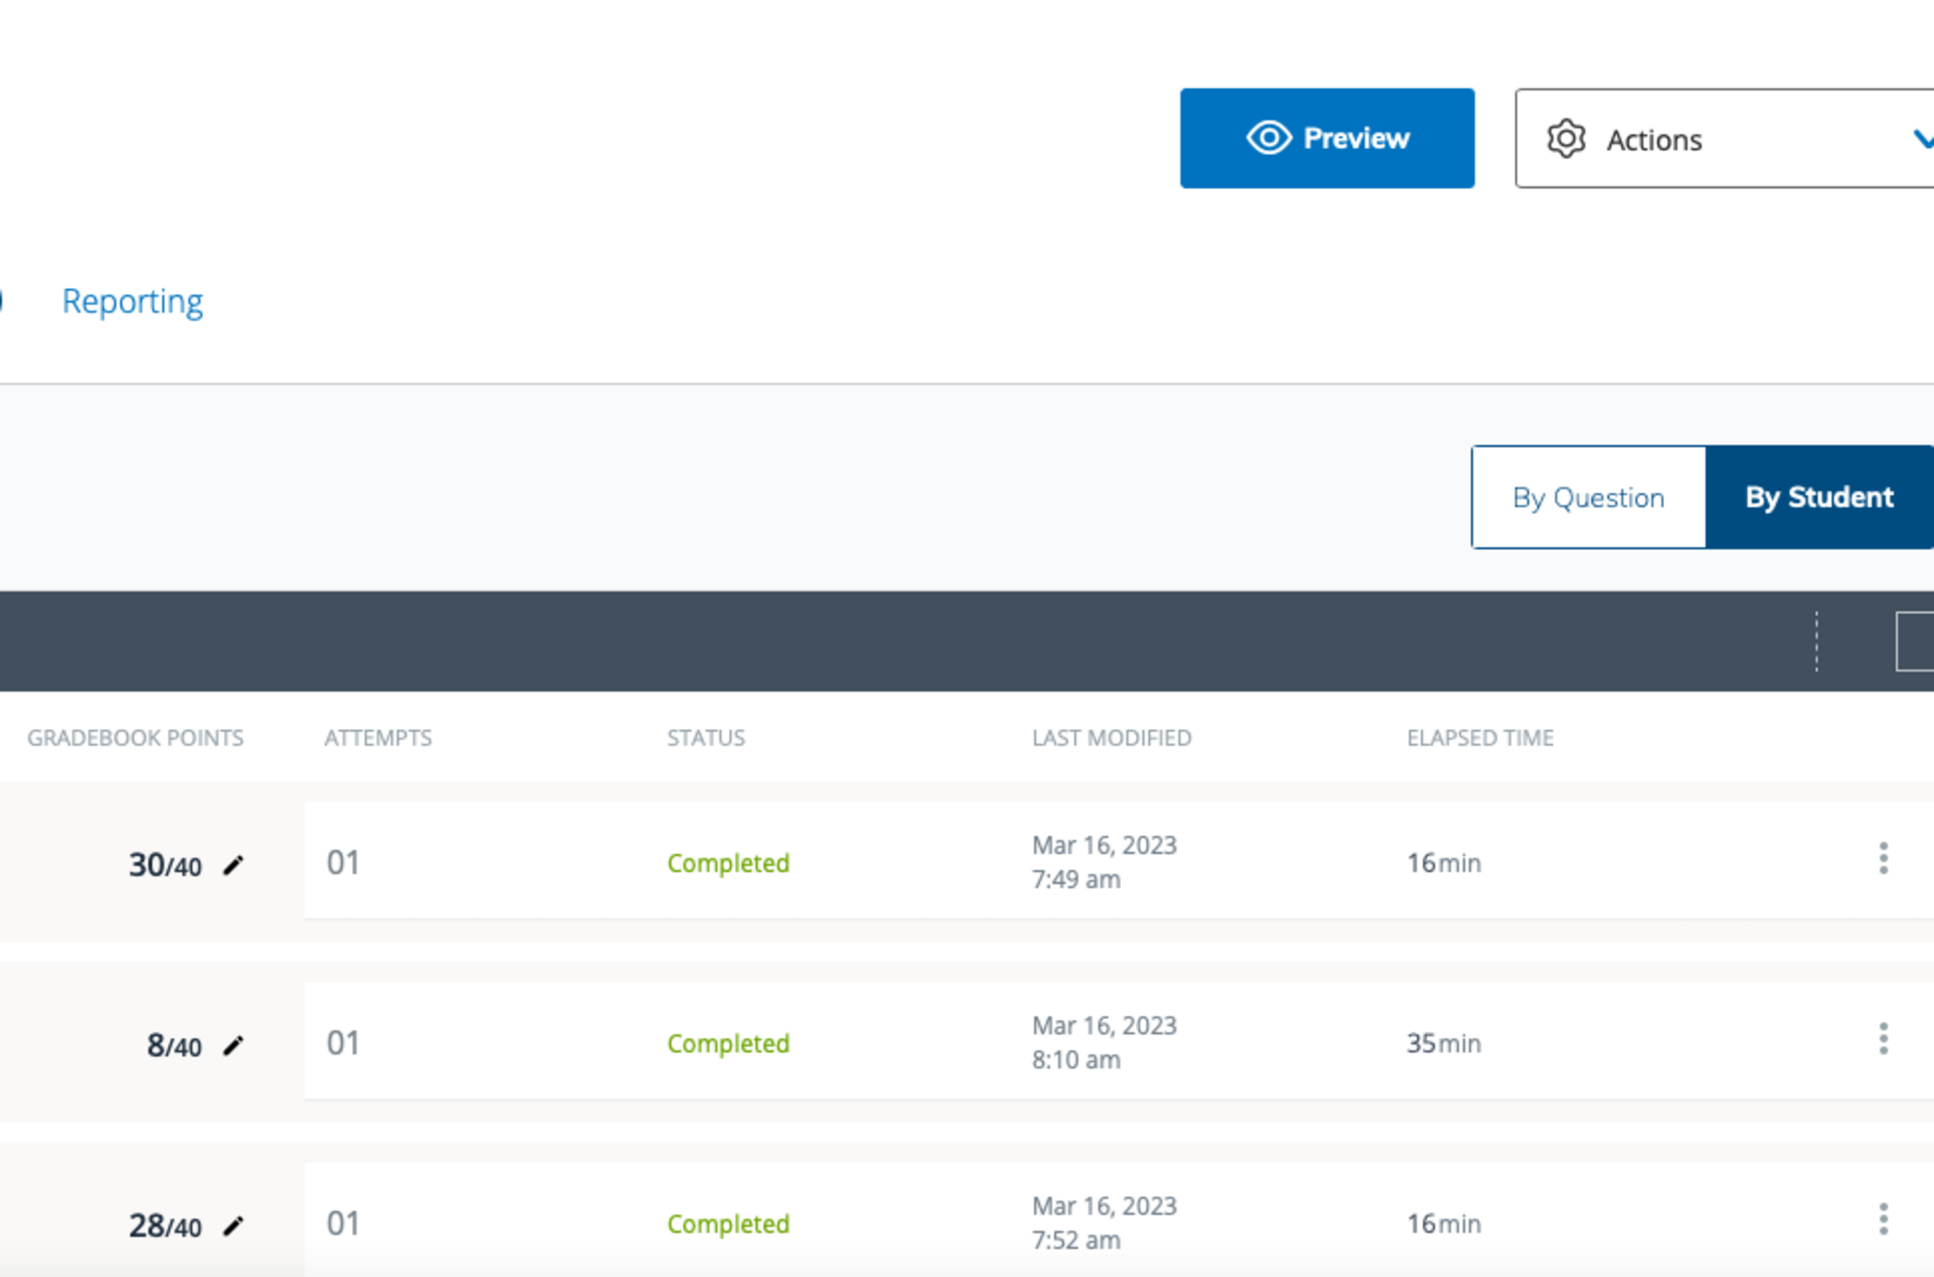Switch view to By Question
Image resolution: width=1934 pixels, height=1277 pixels.
coord(1588,498)
